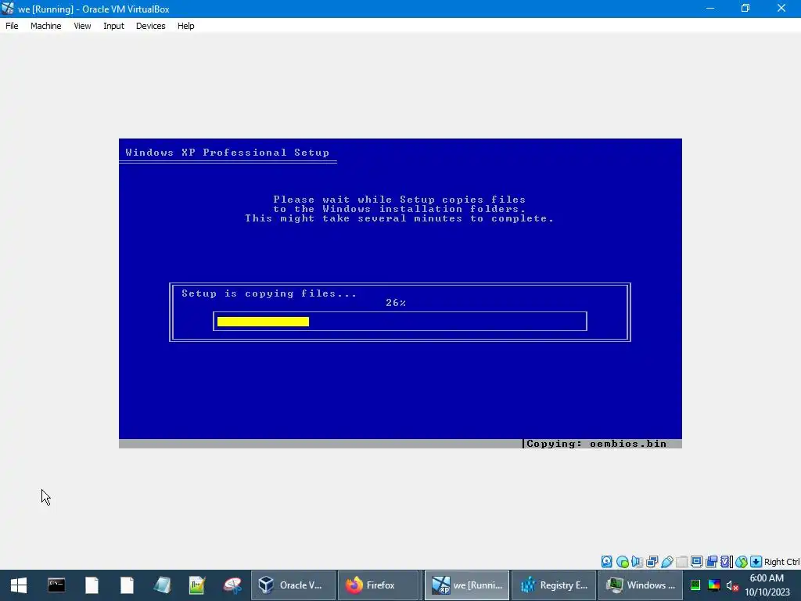Click the yellow setup progress bar
Image resolution: width=801 pixels, height=601 pixels.
click(x=263, y=322)
